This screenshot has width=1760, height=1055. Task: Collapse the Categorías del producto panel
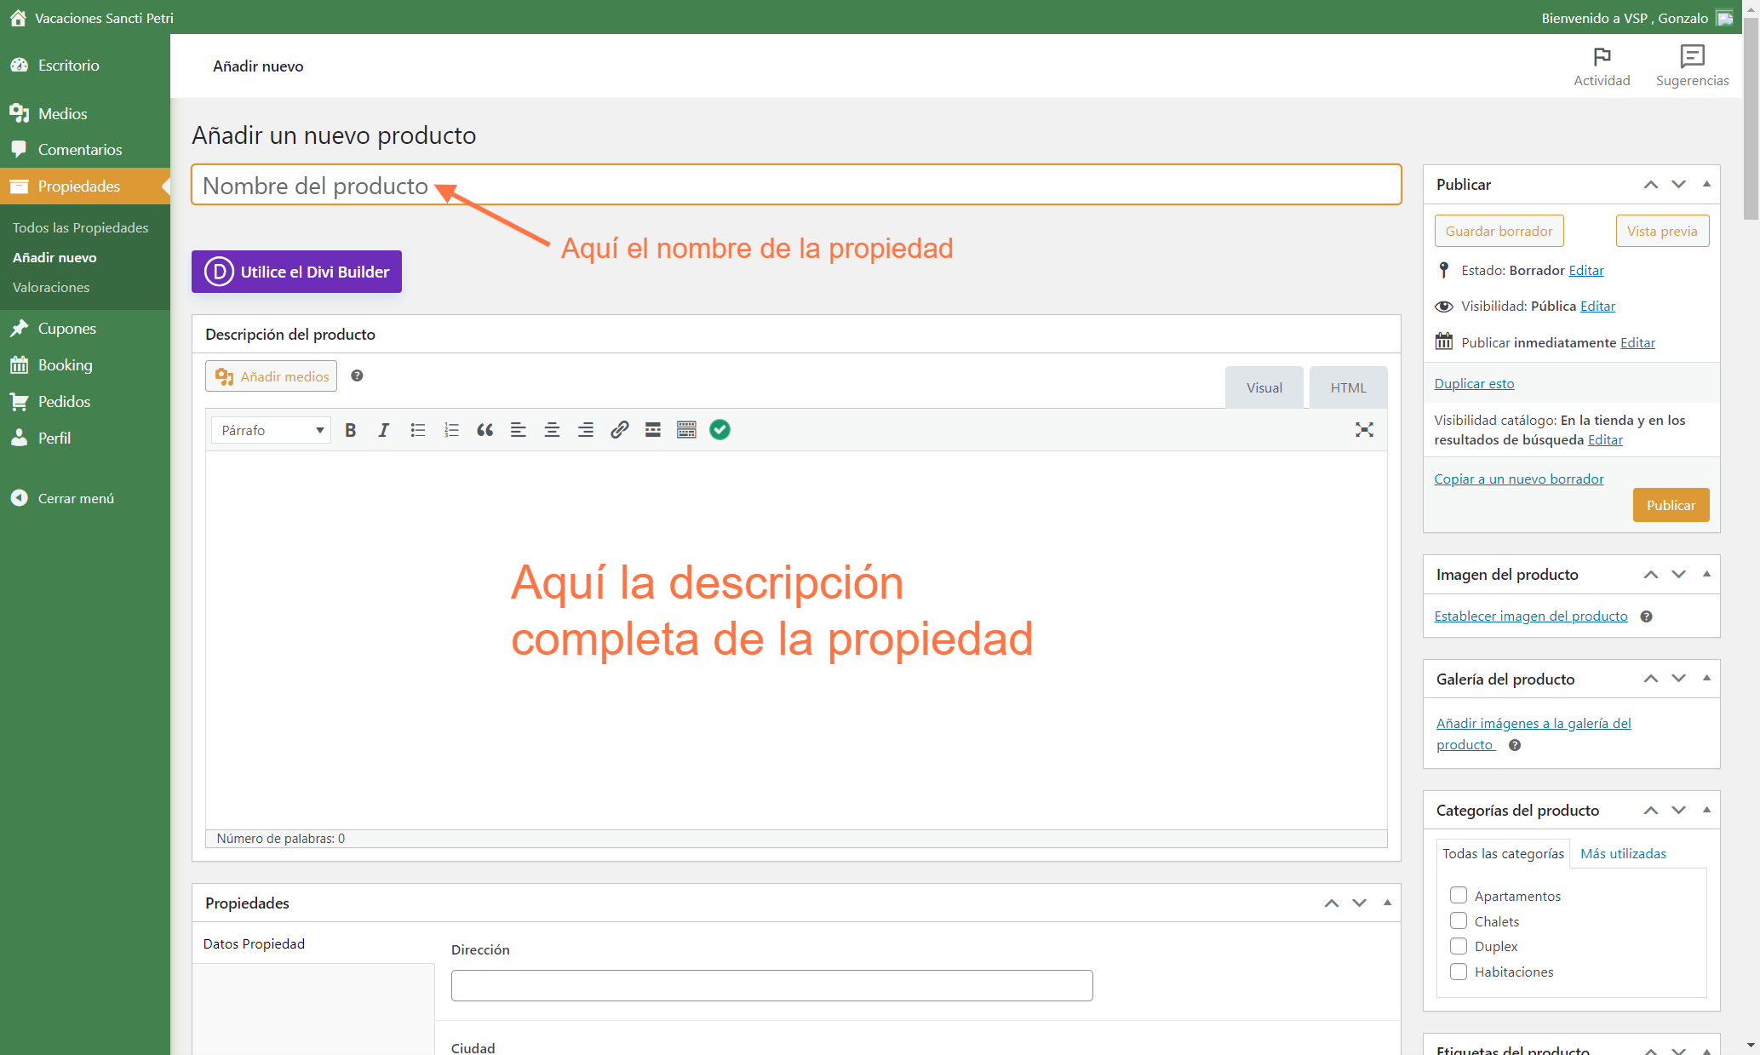(1706, 810)
